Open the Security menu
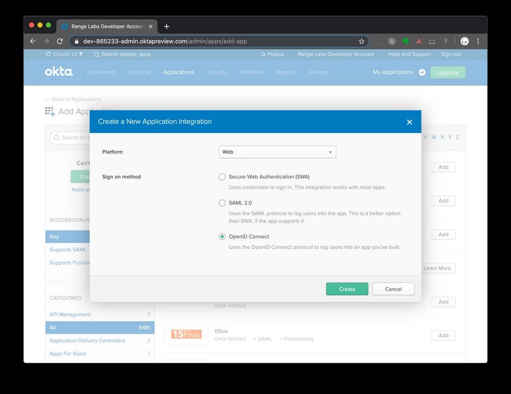The height and width of the screenshot is (394, 511). point(217,72)
